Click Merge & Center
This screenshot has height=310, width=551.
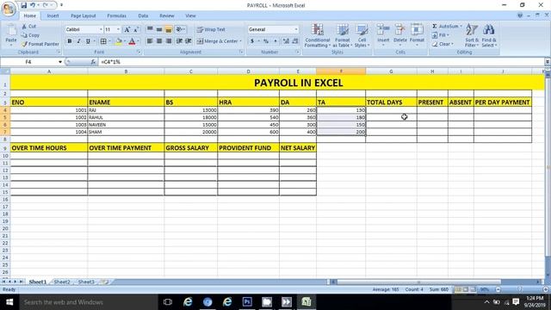217,41
